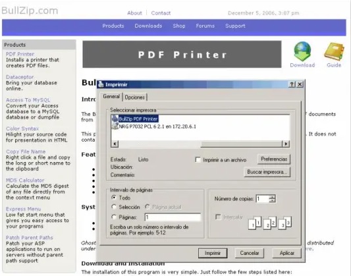Click the printer icon in Imprimir title bar
Image resolution: width=351 pixels, height=276 pixels.
[101, 84]
